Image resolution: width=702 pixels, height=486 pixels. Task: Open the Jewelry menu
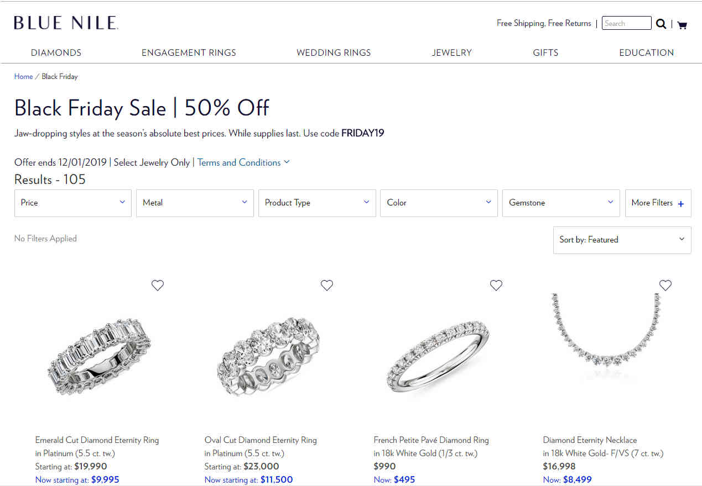(x=452, y=53)
